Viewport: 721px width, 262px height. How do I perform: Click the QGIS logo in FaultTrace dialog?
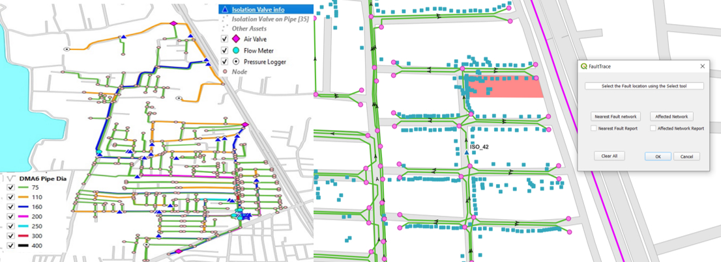click(583, 66)
